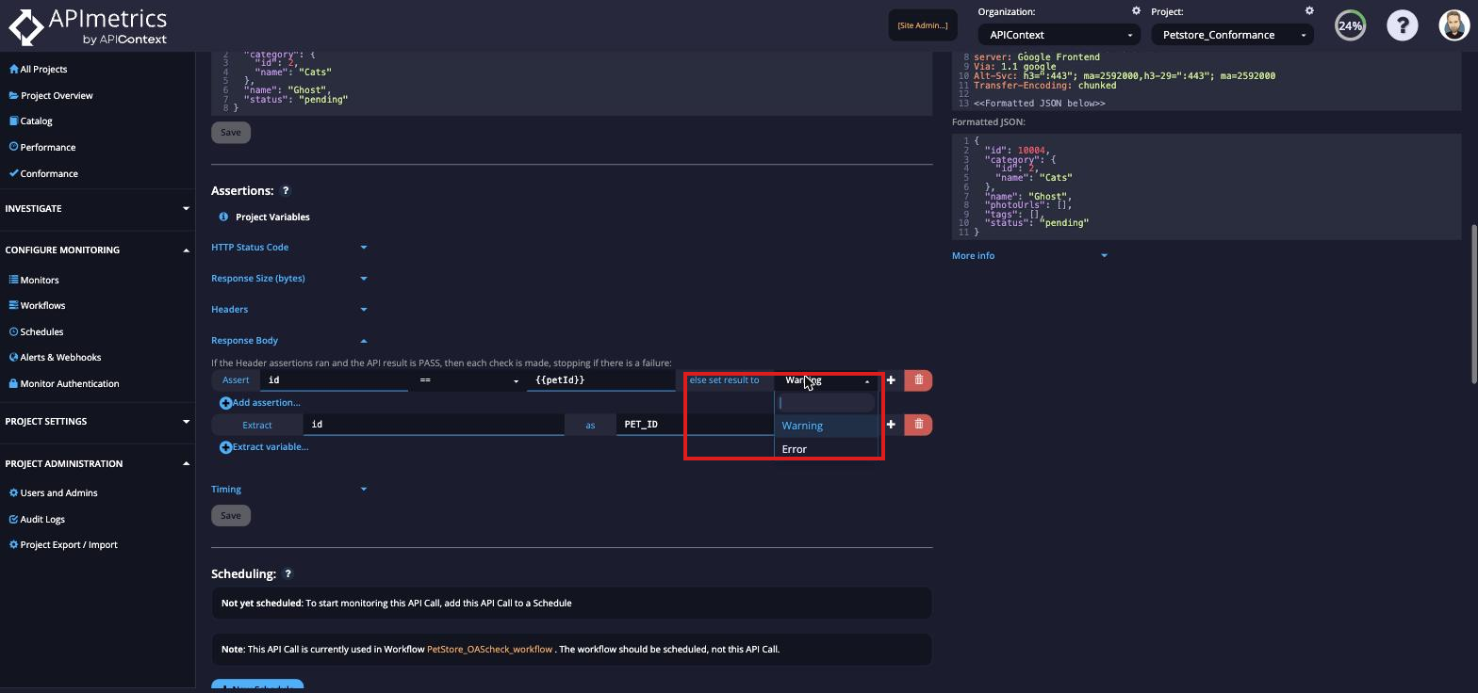Click plus icon on Assert row
Screen dimensions: 1478x693
[x=891, y=380]
